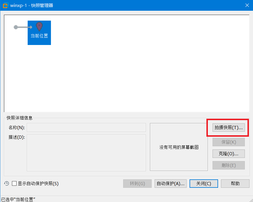This screenshot has width=253, height=202.
Task: Open the 克隆 clone dialog
Action: (229, 154)
